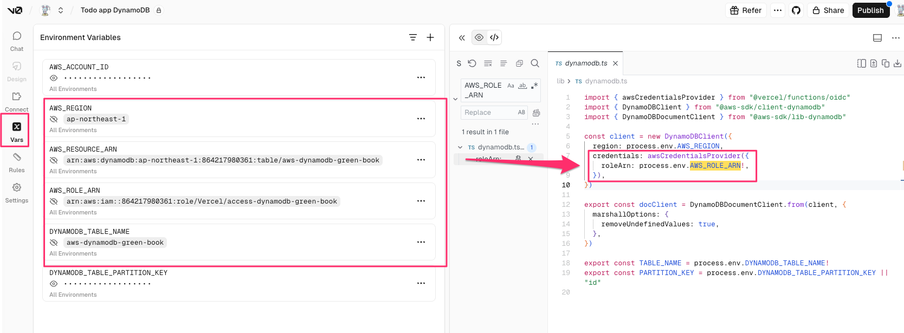
Task: Collapse the dynamodb.ts search result tree item
Action: click(x=460, y=147)
